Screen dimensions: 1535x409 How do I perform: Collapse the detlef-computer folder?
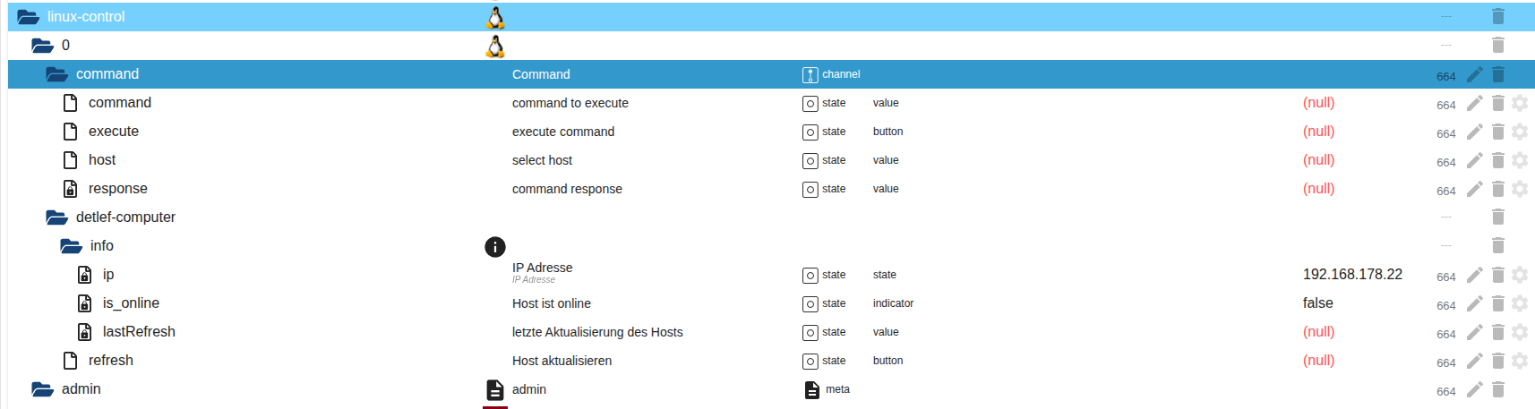tap(56, 217)
